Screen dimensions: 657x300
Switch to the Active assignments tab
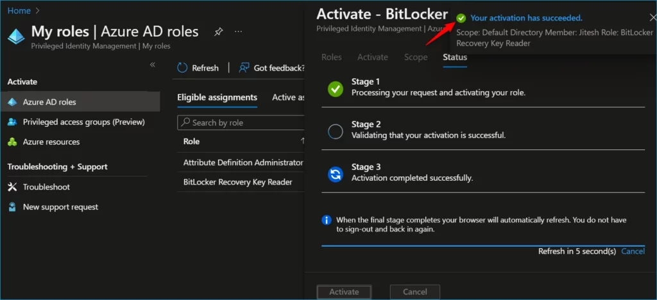click(288, 97)
